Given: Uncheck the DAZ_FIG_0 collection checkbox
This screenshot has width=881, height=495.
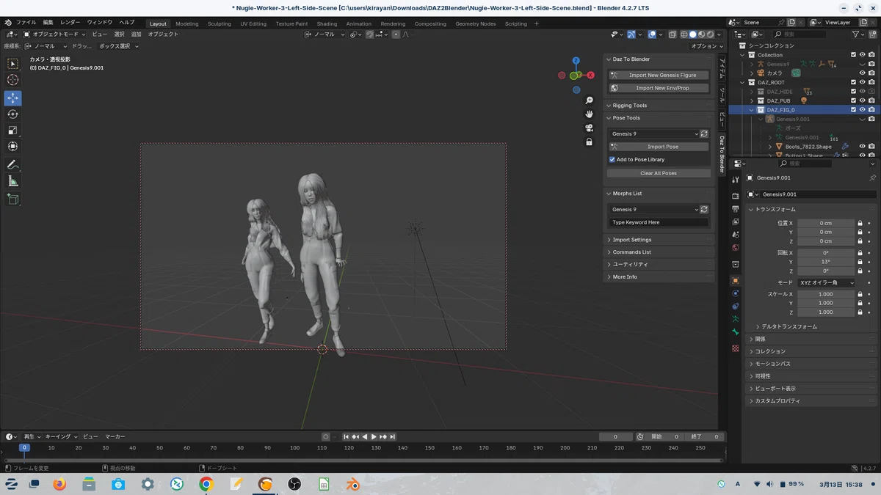Looking at the screenshot, I should coord(853,110).
